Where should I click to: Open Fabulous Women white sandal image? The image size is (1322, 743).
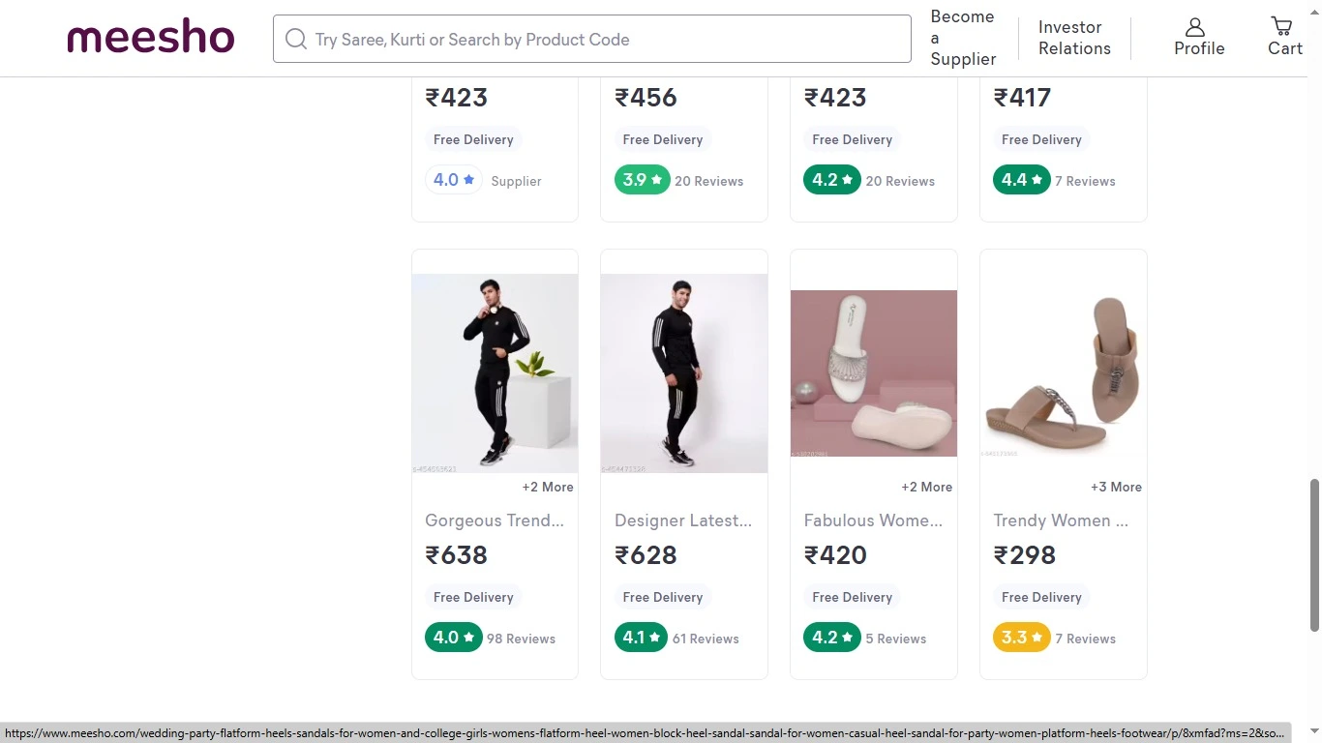(874, 373)
